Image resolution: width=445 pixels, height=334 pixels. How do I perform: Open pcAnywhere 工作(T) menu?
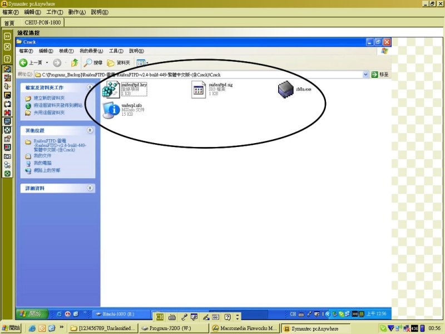[x=55, y=12]
